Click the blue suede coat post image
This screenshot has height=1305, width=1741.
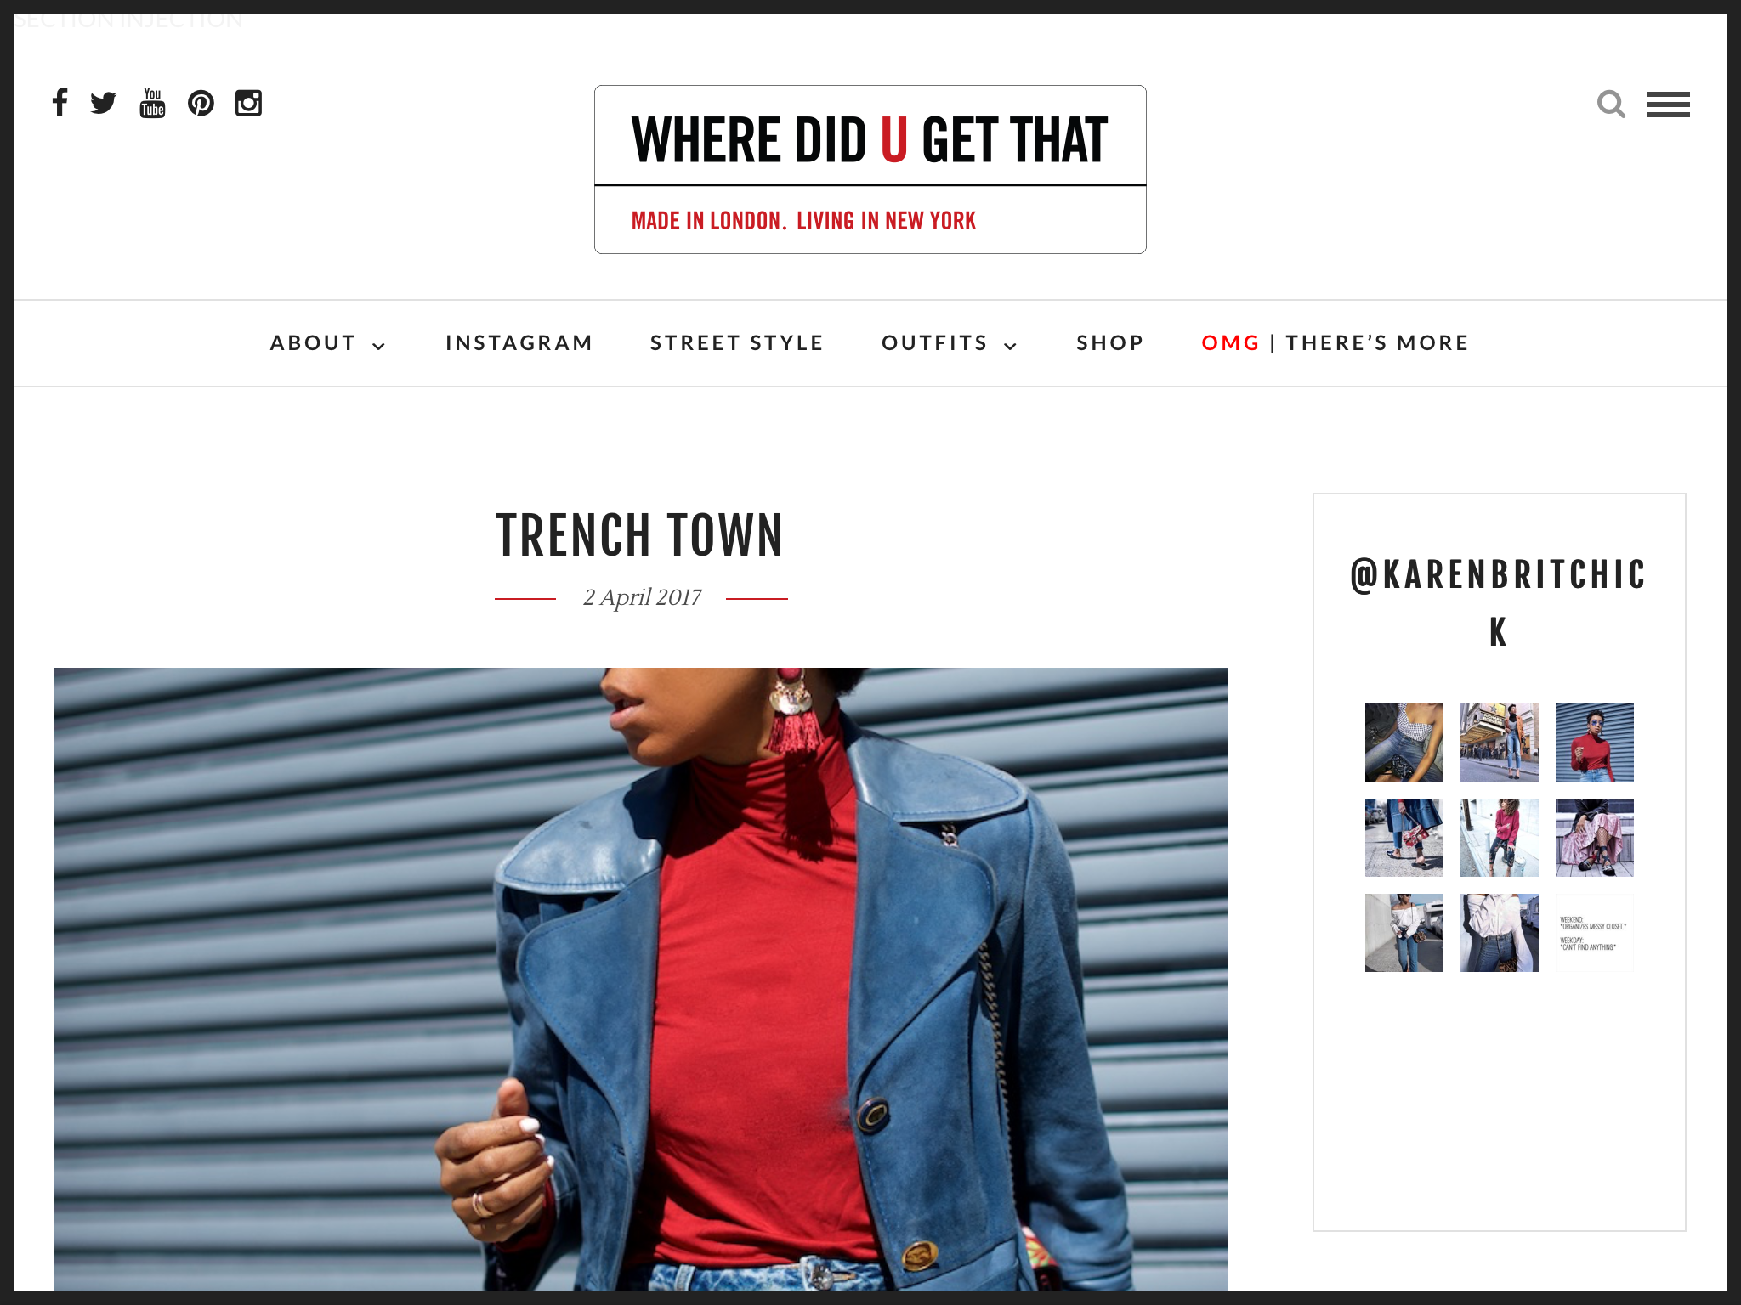click(x=641, y=980)
